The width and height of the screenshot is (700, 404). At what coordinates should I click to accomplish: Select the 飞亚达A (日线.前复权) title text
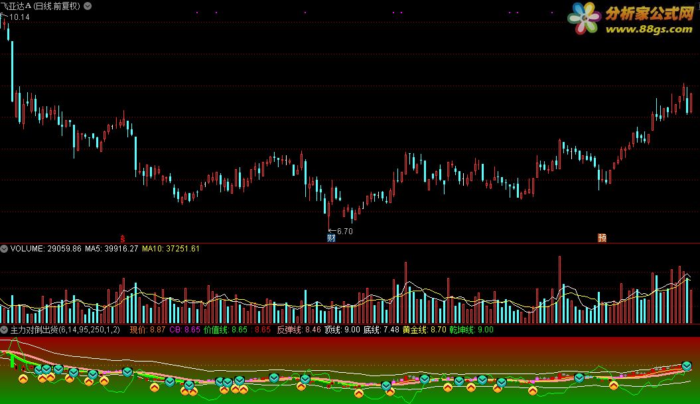point(40,6)
